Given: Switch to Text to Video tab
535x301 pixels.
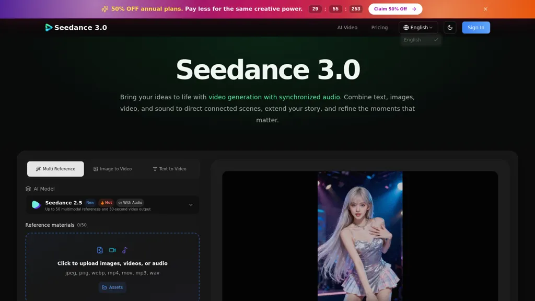Looking at the screenshot, I should click(x=170, y=169).
